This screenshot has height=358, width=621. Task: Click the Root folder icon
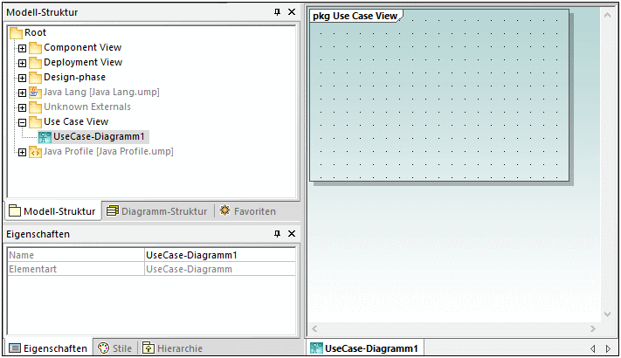[16, 33]
